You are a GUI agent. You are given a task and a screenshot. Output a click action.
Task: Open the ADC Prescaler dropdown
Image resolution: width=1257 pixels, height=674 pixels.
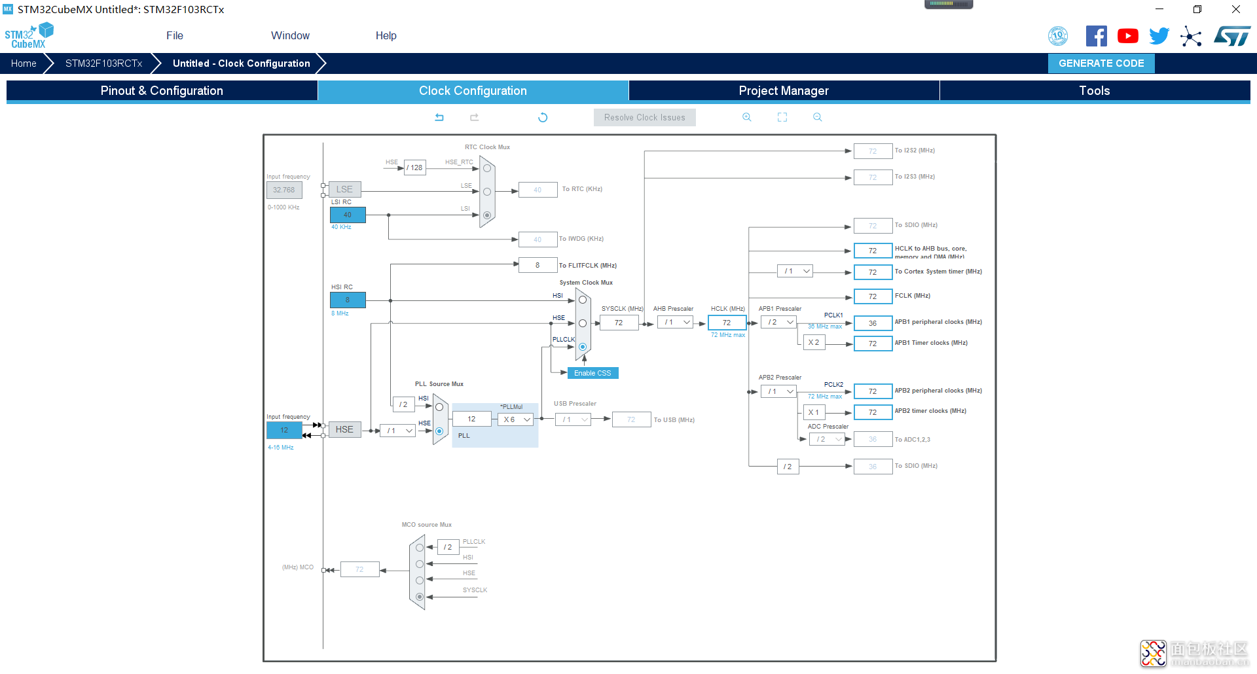click(826, 439)
